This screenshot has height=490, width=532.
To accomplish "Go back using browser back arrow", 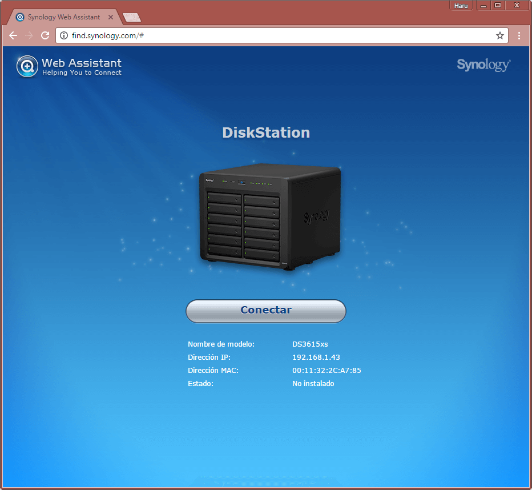I will tap(13, 35).
